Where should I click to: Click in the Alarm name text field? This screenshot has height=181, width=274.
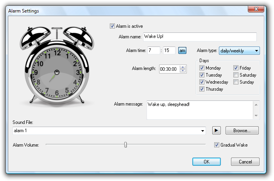point(199,37)
